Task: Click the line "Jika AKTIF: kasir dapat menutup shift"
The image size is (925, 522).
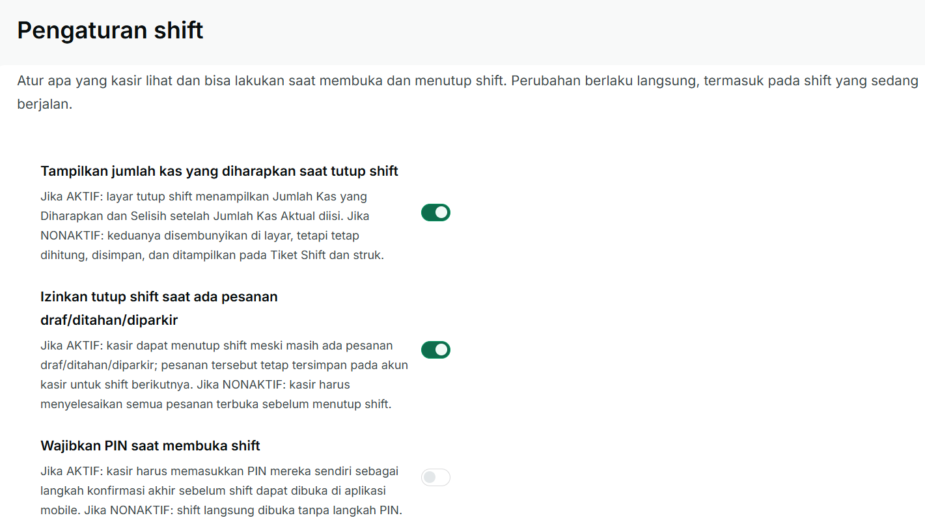Action: (216, 346)
